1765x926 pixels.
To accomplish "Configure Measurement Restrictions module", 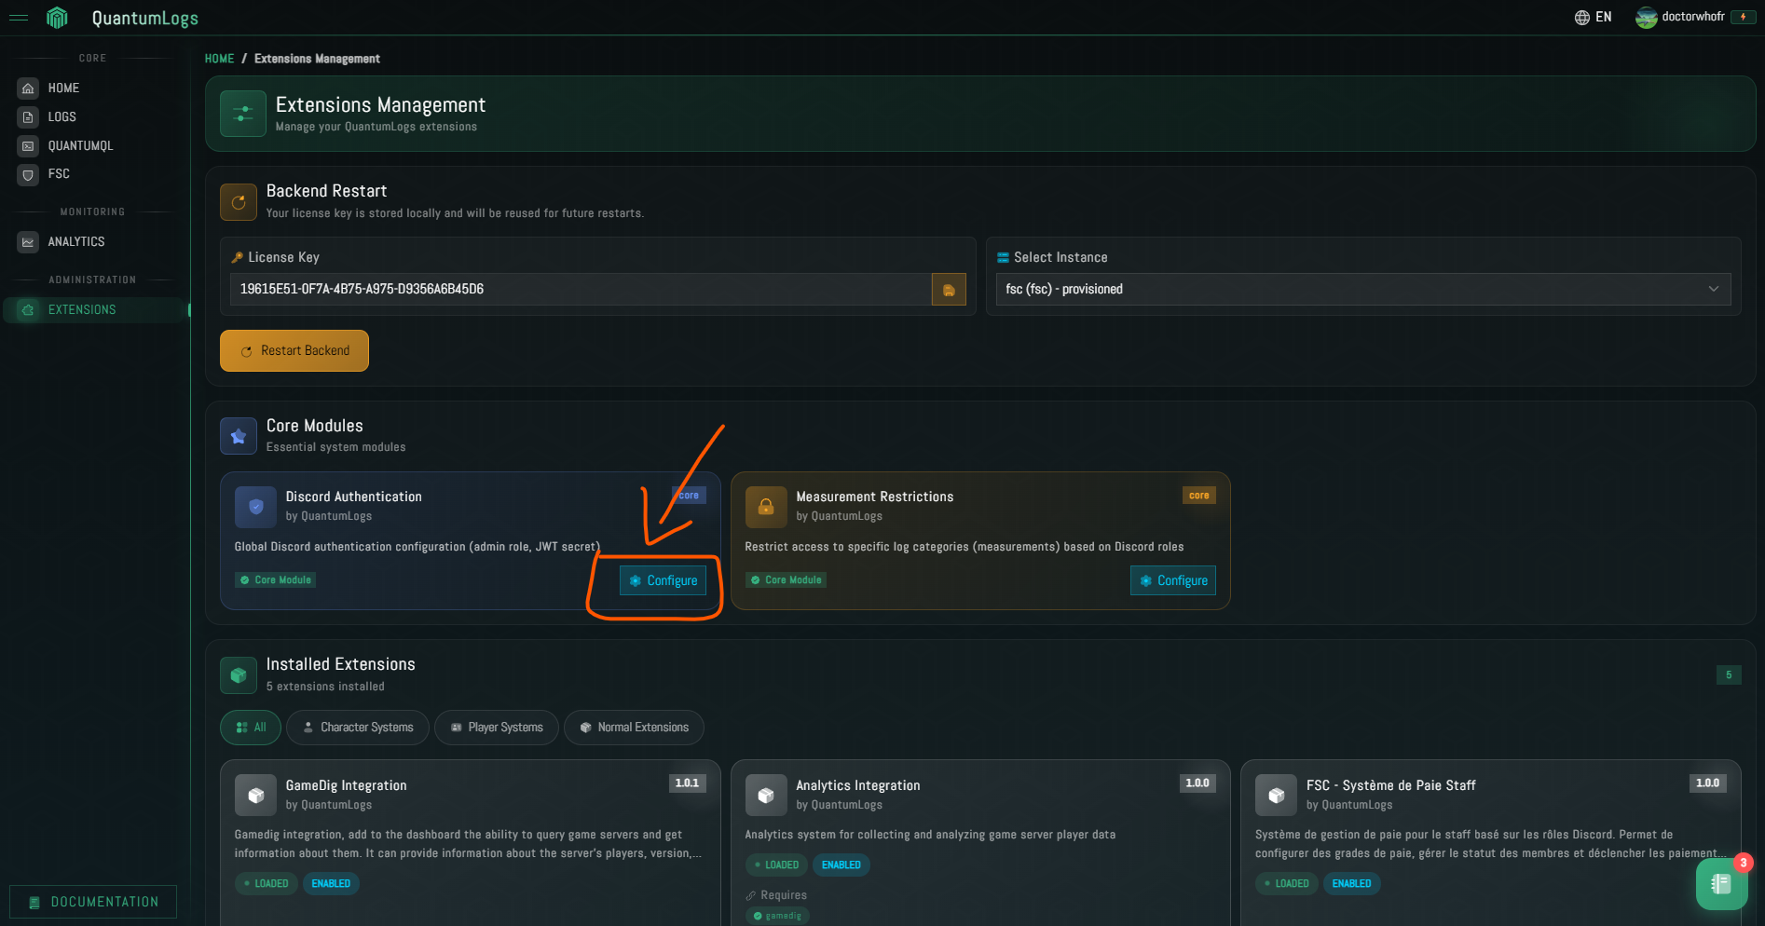I will click(x=1173, y=580).
